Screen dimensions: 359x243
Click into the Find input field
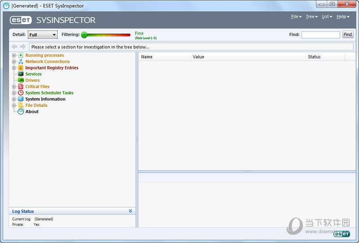[321, 35]
